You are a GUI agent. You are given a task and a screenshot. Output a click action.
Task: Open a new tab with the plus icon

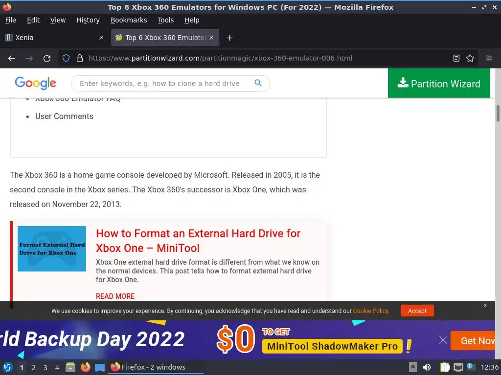229,38
